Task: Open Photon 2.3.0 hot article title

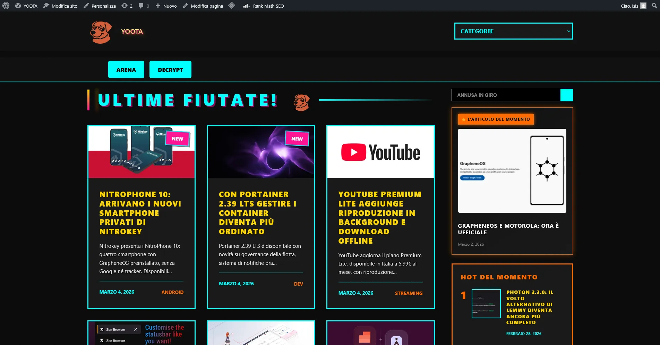Action: (530, 307)
